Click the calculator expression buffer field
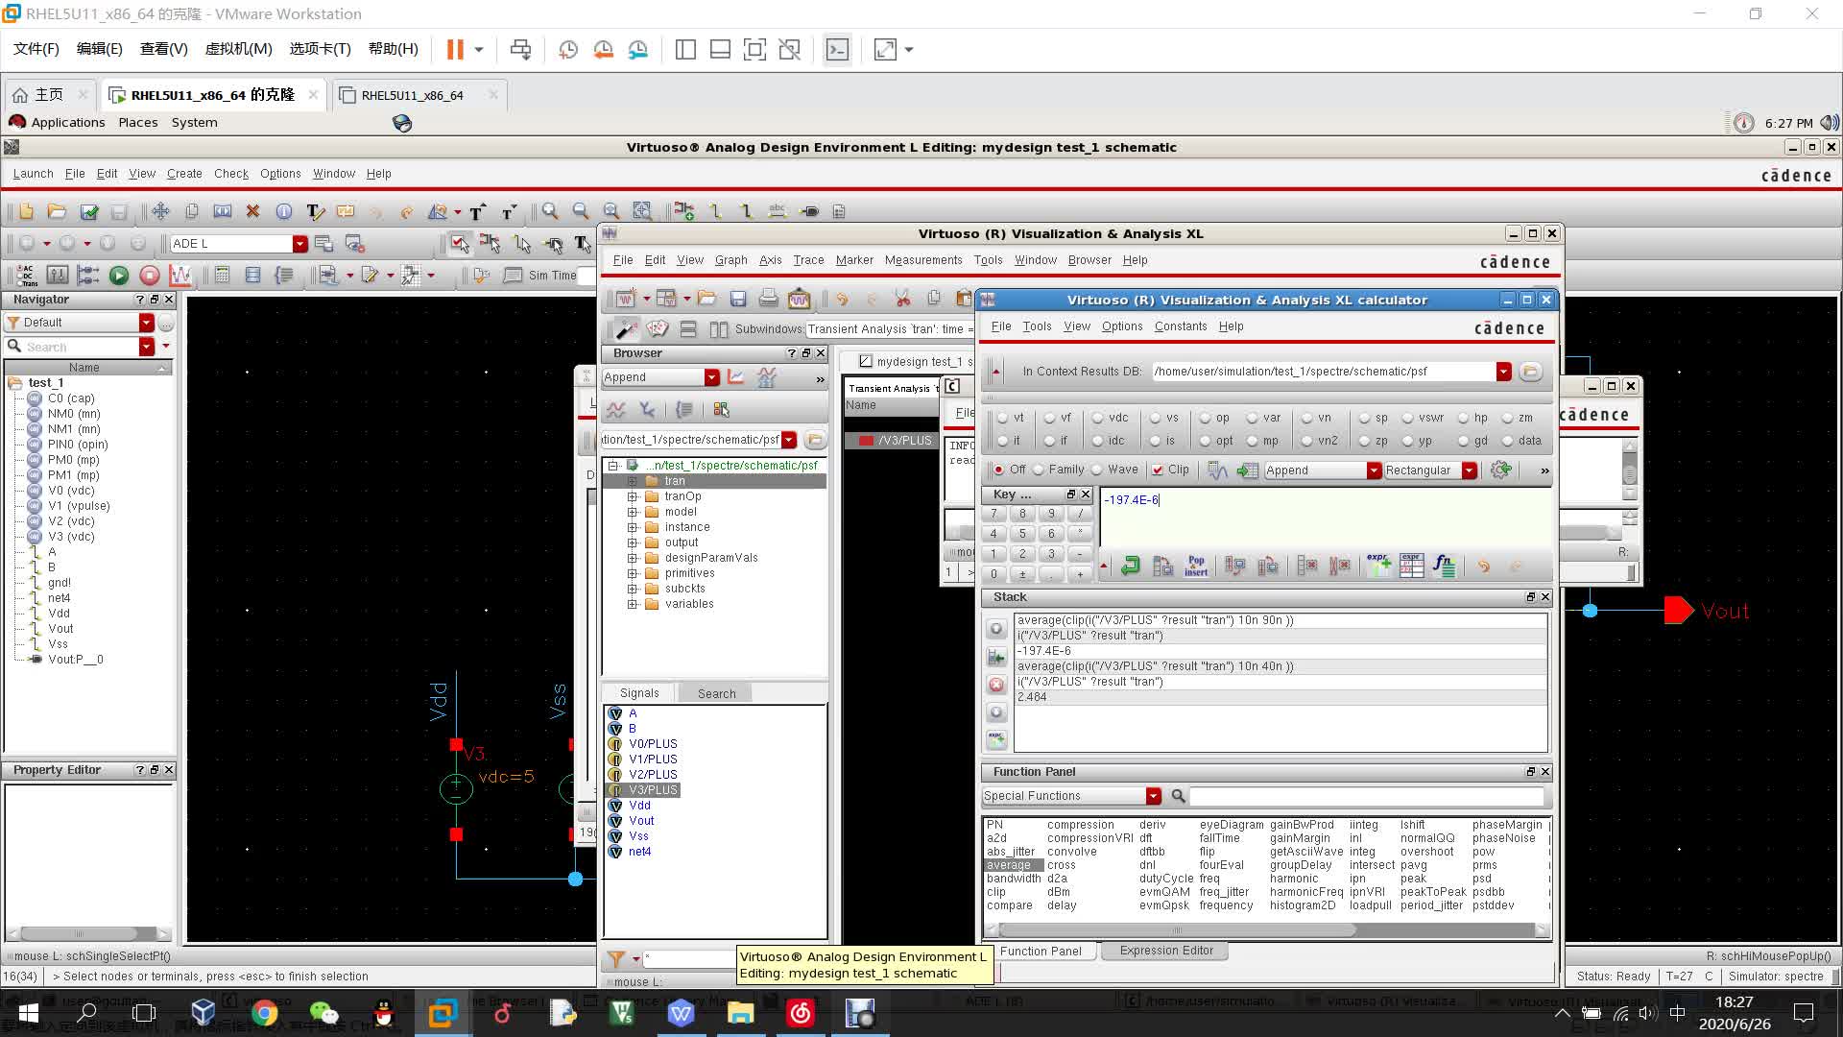This screenshot has height=1037, width=1843. tap(1326, 517)
